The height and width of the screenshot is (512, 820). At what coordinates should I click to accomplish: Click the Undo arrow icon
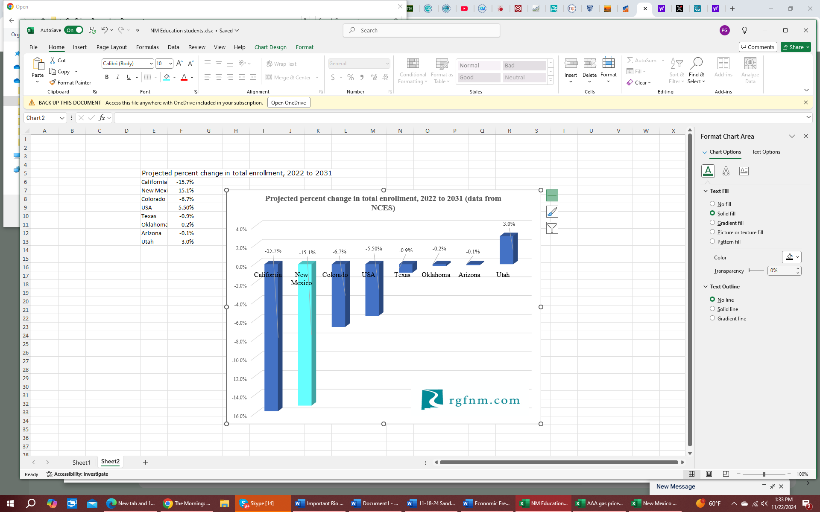point(104,30)
